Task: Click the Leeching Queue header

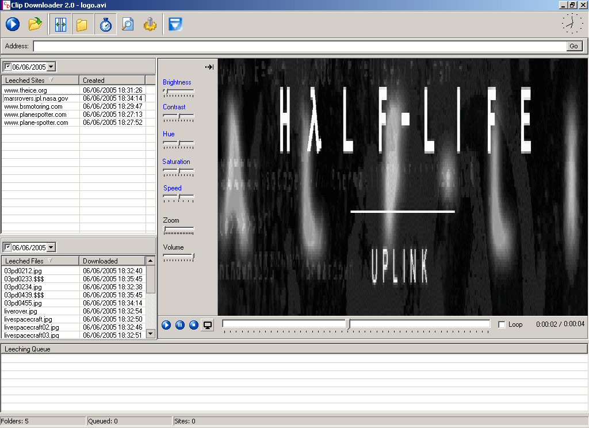Action: pos(294,349)
